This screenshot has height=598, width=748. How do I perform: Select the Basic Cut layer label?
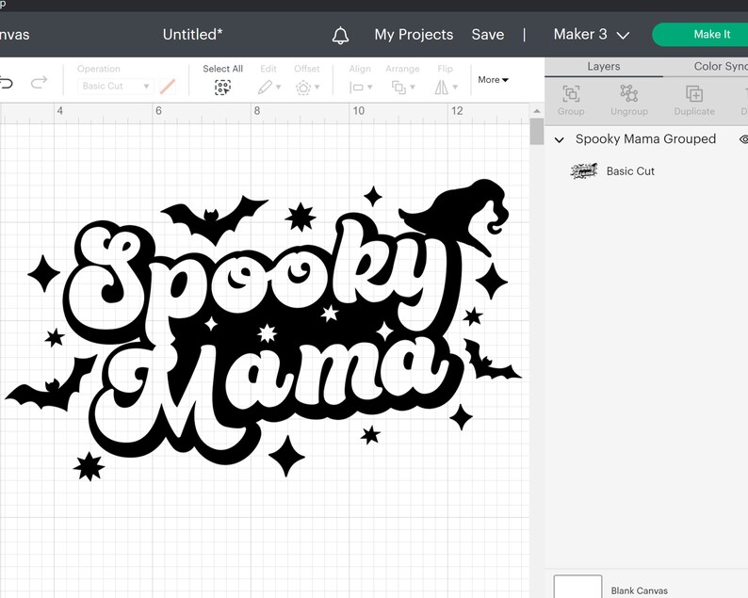point(630,171)
